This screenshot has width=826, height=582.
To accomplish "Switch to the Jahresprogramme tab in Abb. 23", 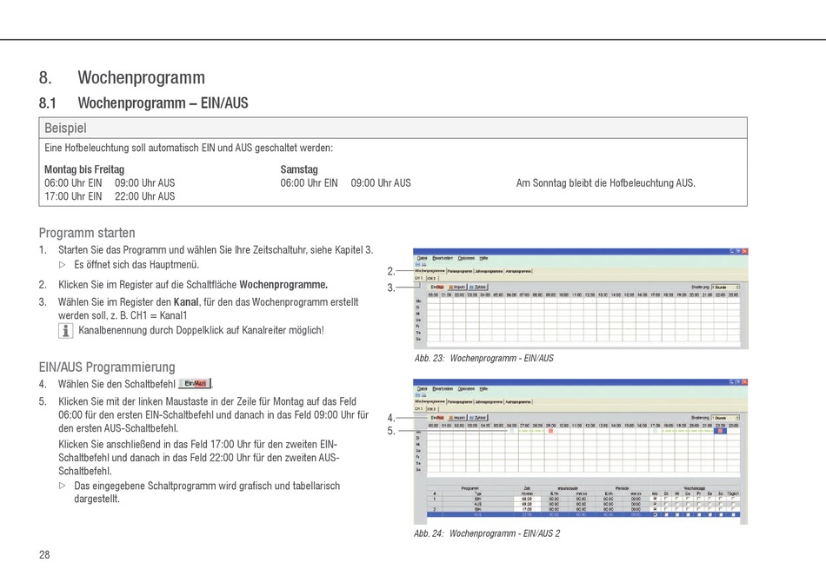I will tap(489, 271).
